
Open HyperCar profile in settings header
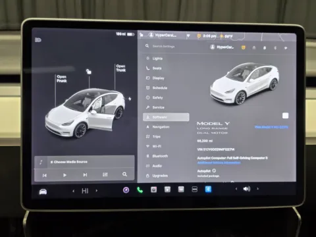click(x=222, y=47)
